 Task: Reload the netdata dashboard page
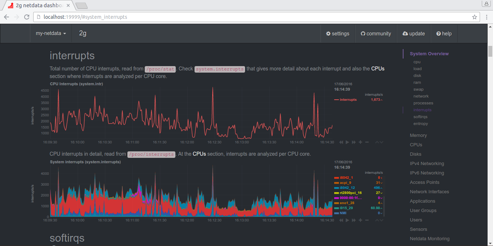[27, 17]
